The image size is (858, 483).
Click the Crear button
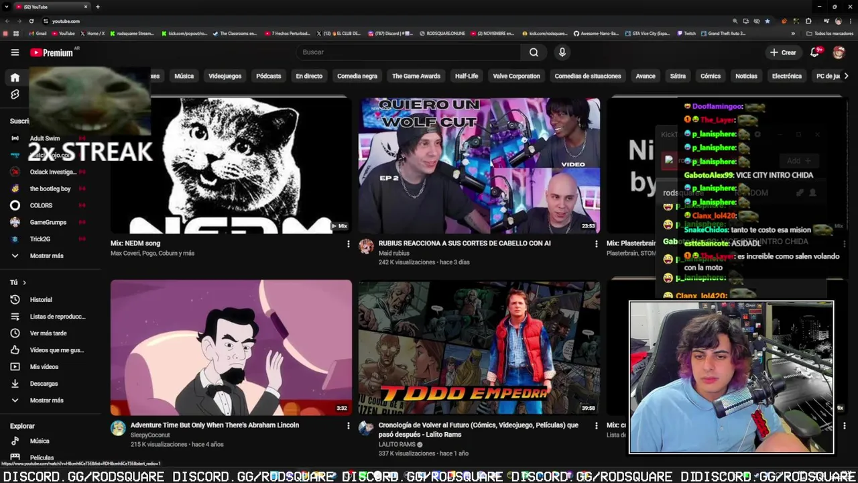pos(783,52)
